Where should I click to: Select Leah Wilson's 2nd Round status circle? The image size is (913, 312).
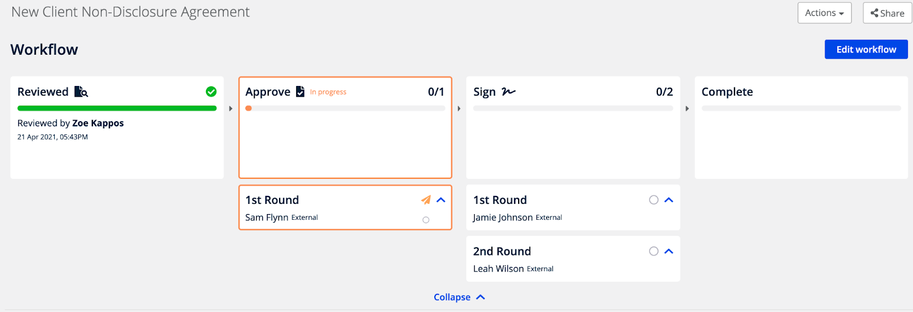(x=654, y=251)
